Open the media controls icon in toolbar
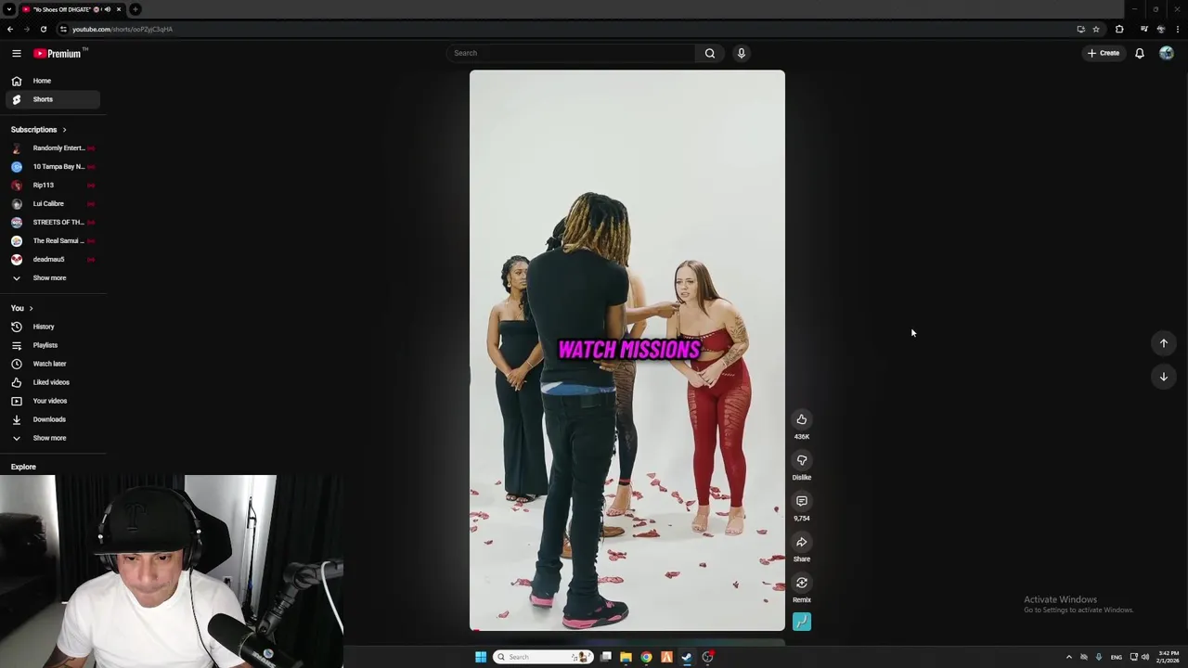This screenshot has width=1188, height=668. pos(1144,29)
